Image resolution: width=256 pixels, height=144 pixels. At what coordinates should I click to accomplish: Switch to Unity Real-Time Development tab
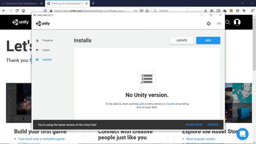coord(22,3)
